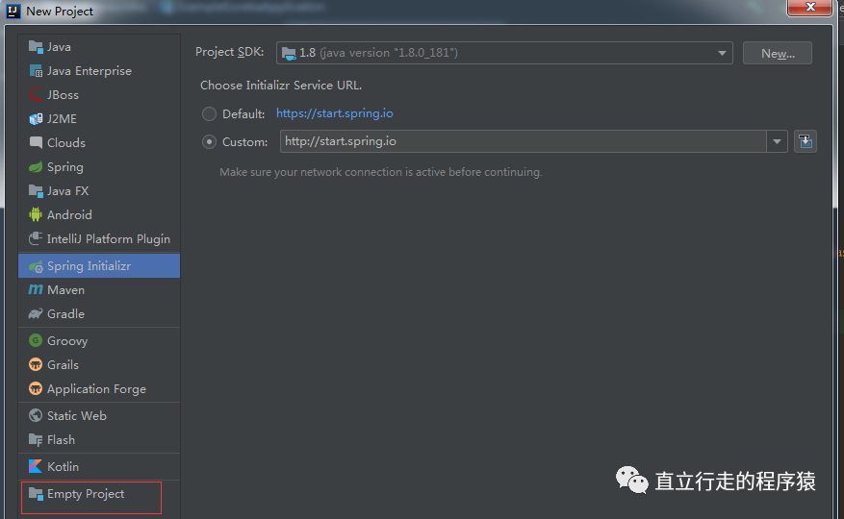Screen dimensions: 844x519
Task: Click the Spring leaf icon
Action: pyautogui.click(x=36, y=166)
